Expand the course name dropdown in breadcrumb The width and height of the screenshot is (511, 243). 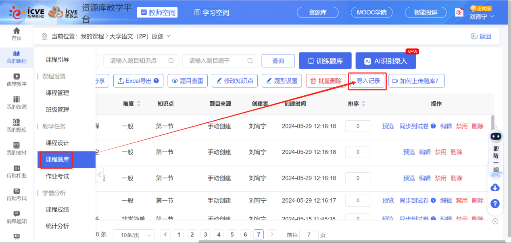pyautogui.click(x=169, y=36)
